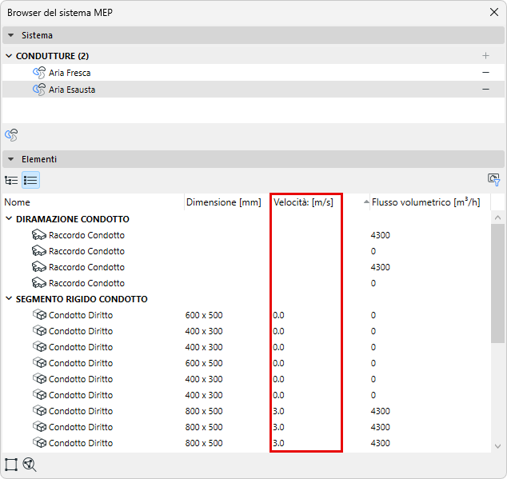Select the Aria Esausta system

pyautogui.click(x=253, y=90)
